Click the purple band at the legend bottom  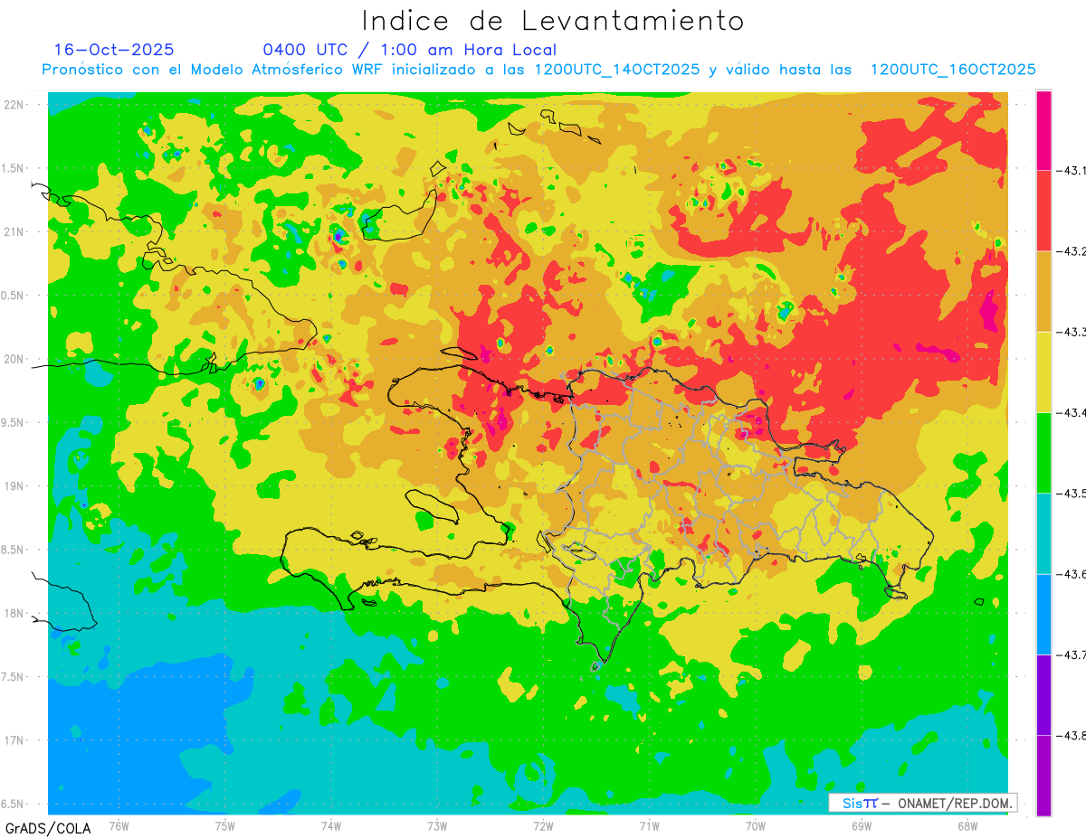[1043, 775]
